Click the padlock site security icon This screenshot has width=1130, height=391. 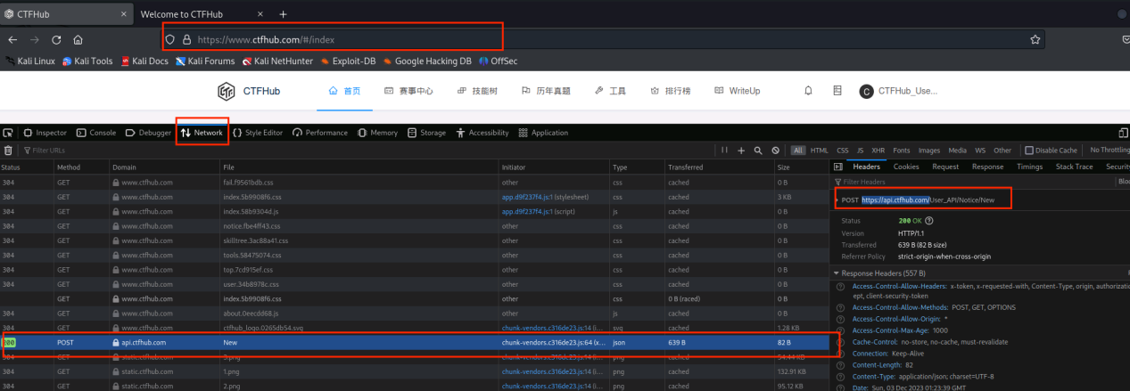pyautogui.click(x=186, y=40)
